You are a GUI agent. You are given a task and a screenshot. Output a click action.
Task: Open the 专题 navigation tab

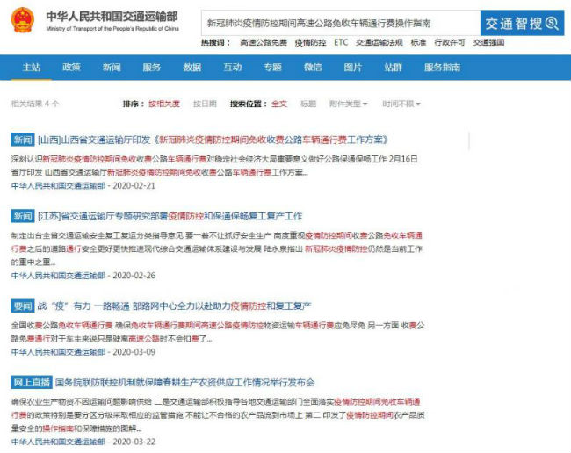point(272,68)
